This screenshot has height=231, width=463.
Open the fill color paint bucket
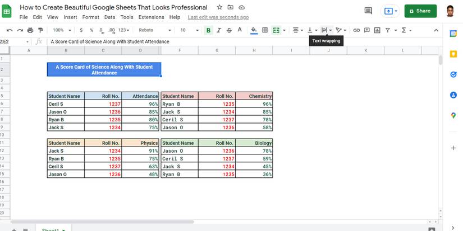click(x=254, y=30)
